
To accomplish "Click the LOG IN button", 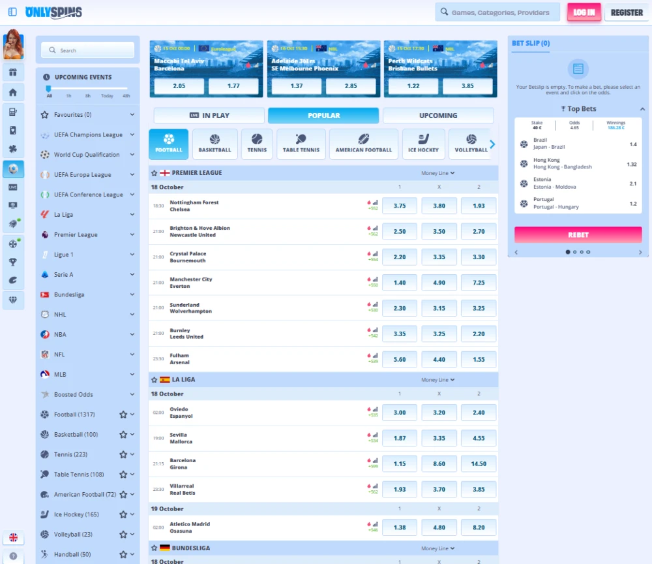I will (584, 12).
